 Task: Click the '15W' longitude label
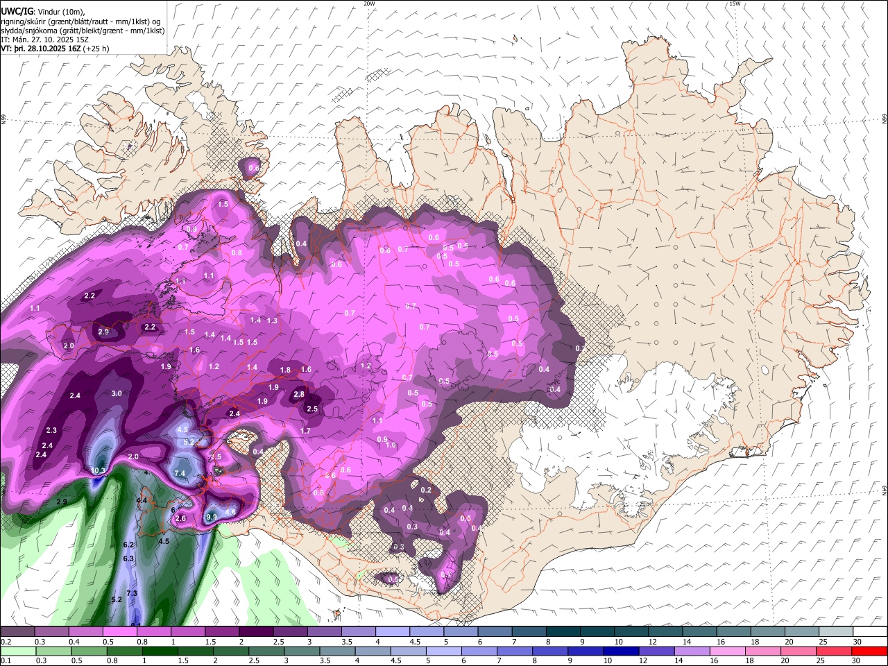pyautogui.click(x=734, y=4)
